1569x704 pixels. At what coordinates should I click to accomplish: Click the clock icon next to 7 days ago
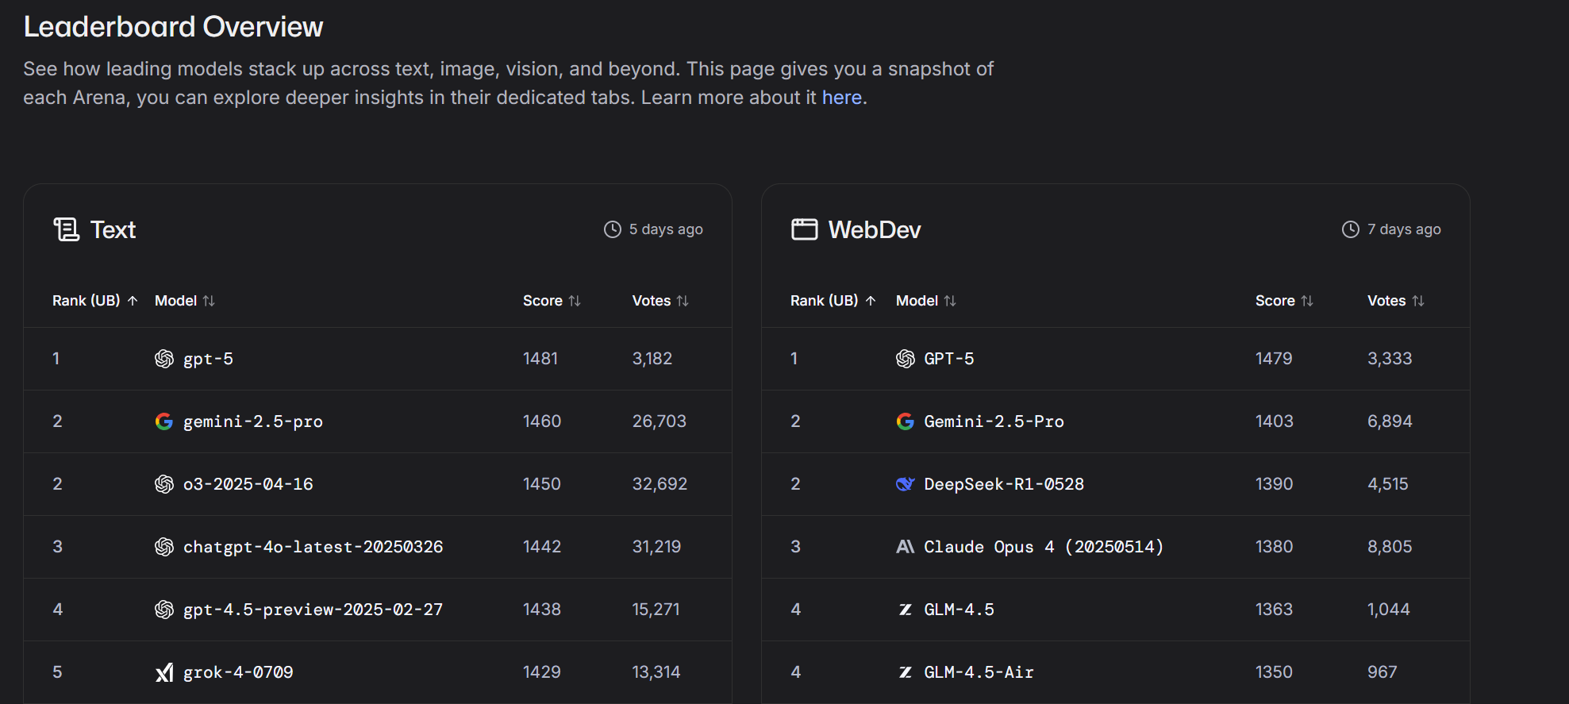(1350, 229)
